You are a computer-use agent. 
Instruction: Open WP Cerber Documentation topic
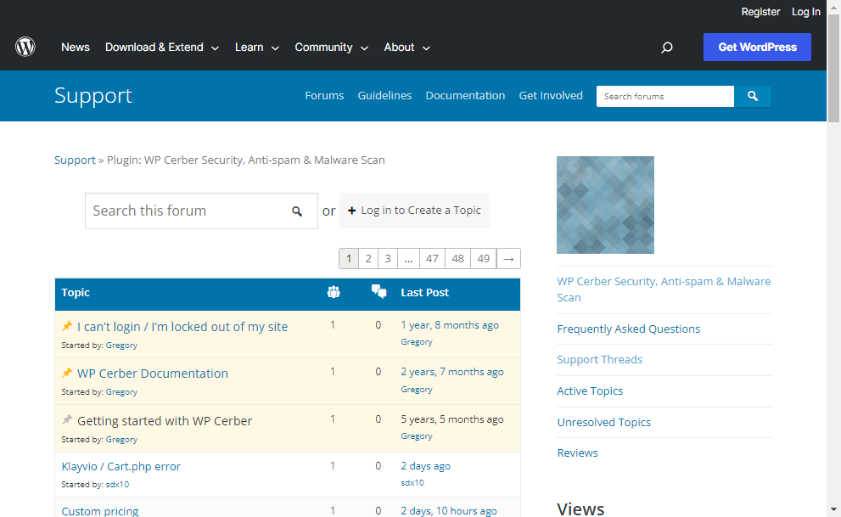[152, 374]
